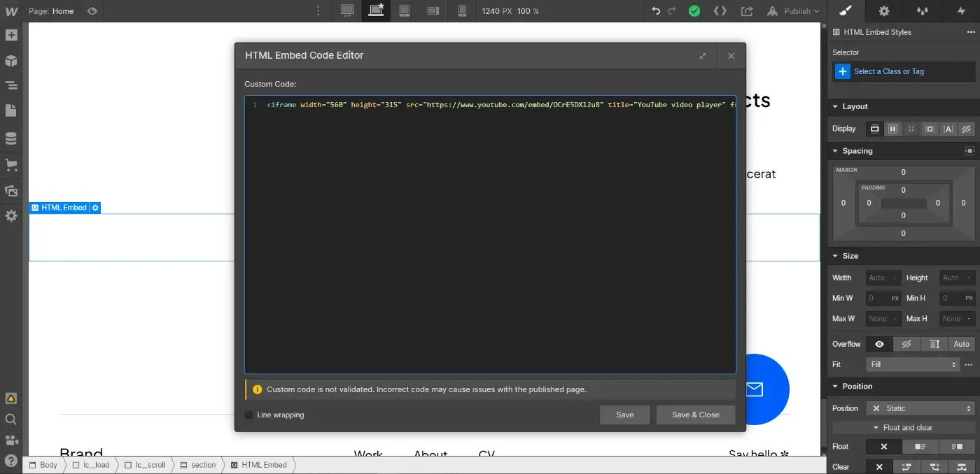Enable Line wrapping in the code editor
This screenshot has height=474, width=980.
pos(248,415)
